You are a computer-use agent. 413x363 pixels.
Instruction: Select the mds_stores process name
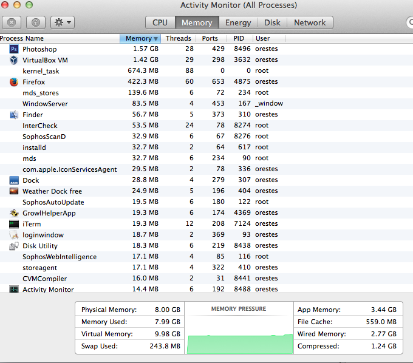[x=41, y=93]
